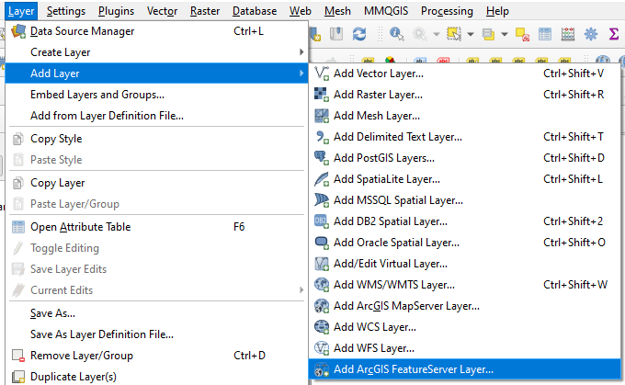Image resolution: width=625 pixels, height=385 pixels.
Task: Select Remove Layer/Group menu entry
Action: click(156, 356)
